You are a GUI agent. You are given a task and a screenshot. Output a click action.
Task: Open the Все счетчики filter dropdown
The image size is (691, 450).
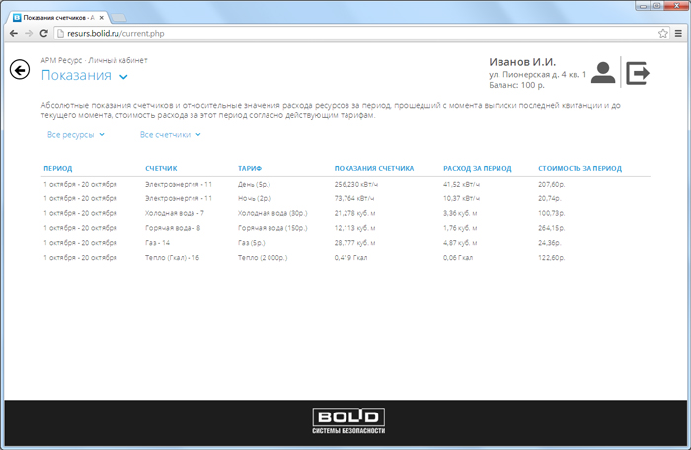click(170, 134)
